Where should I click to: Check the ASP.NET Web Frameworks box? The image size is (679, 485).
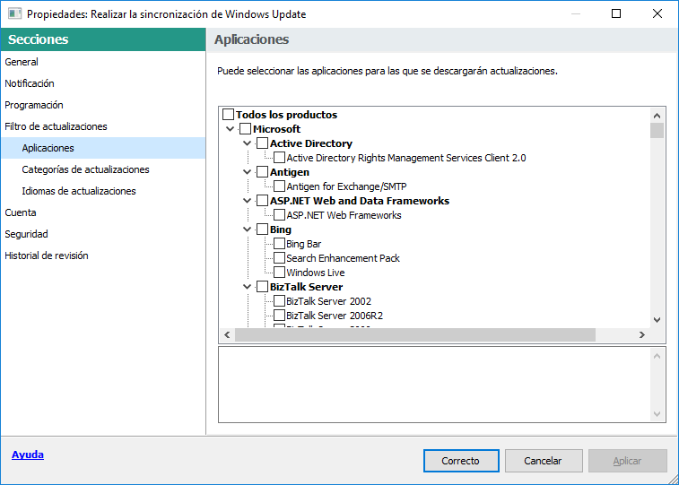[x=279, y=215]
